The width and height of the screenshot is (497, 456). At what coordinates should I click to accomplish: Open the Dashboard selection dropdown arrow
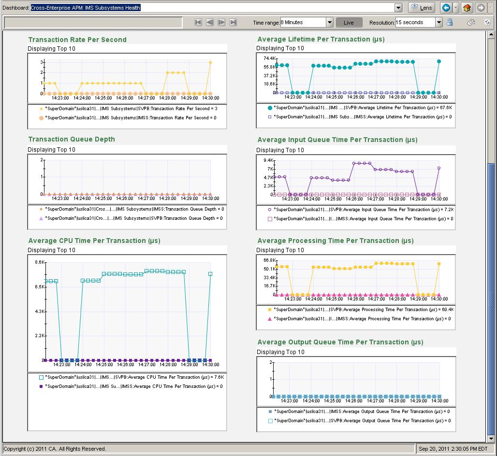[x=398, y=8]
